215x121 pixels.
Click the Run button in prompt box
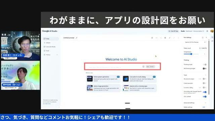150,67
